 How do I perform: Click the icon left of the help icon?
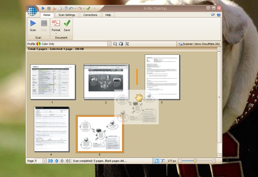coord(213,14)
